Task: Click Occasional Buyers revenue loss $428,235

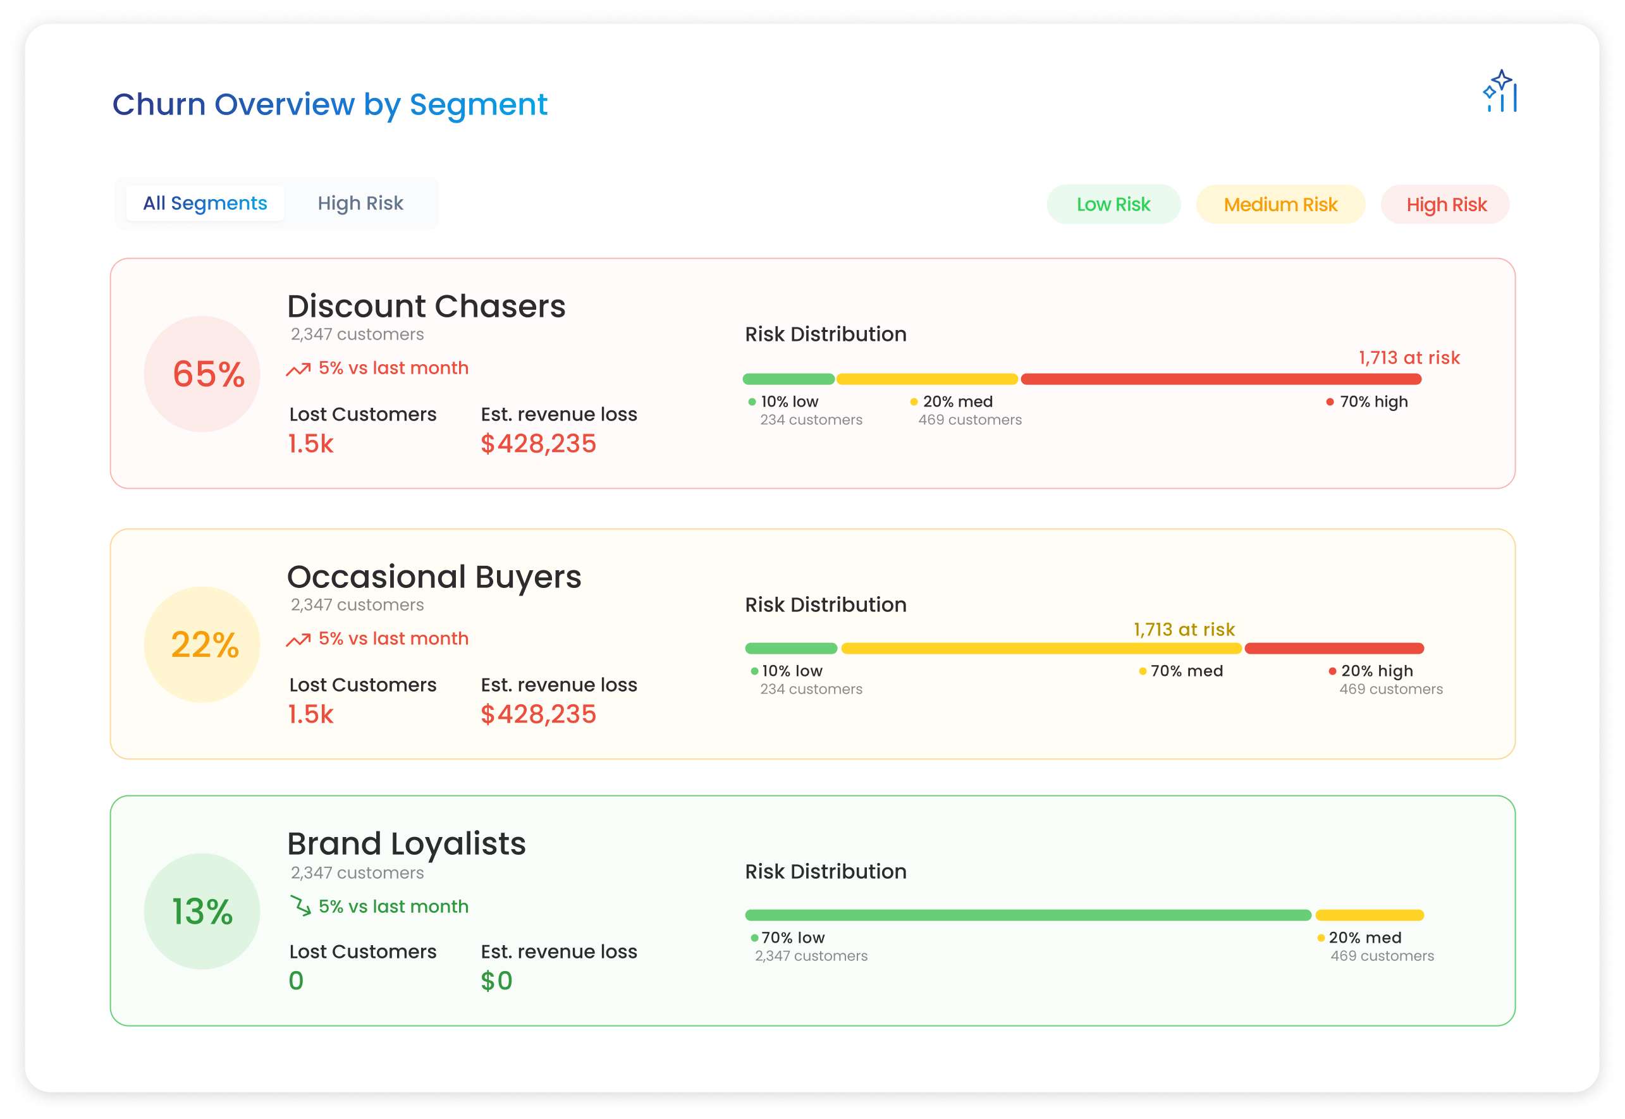Action: pos(538,714)
